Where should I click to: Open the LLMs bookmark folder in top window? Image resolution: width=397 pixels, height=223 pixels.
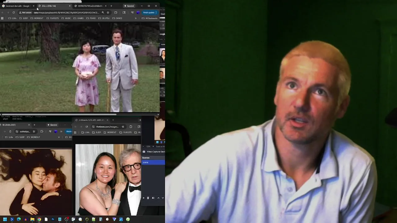pos(12,18)
